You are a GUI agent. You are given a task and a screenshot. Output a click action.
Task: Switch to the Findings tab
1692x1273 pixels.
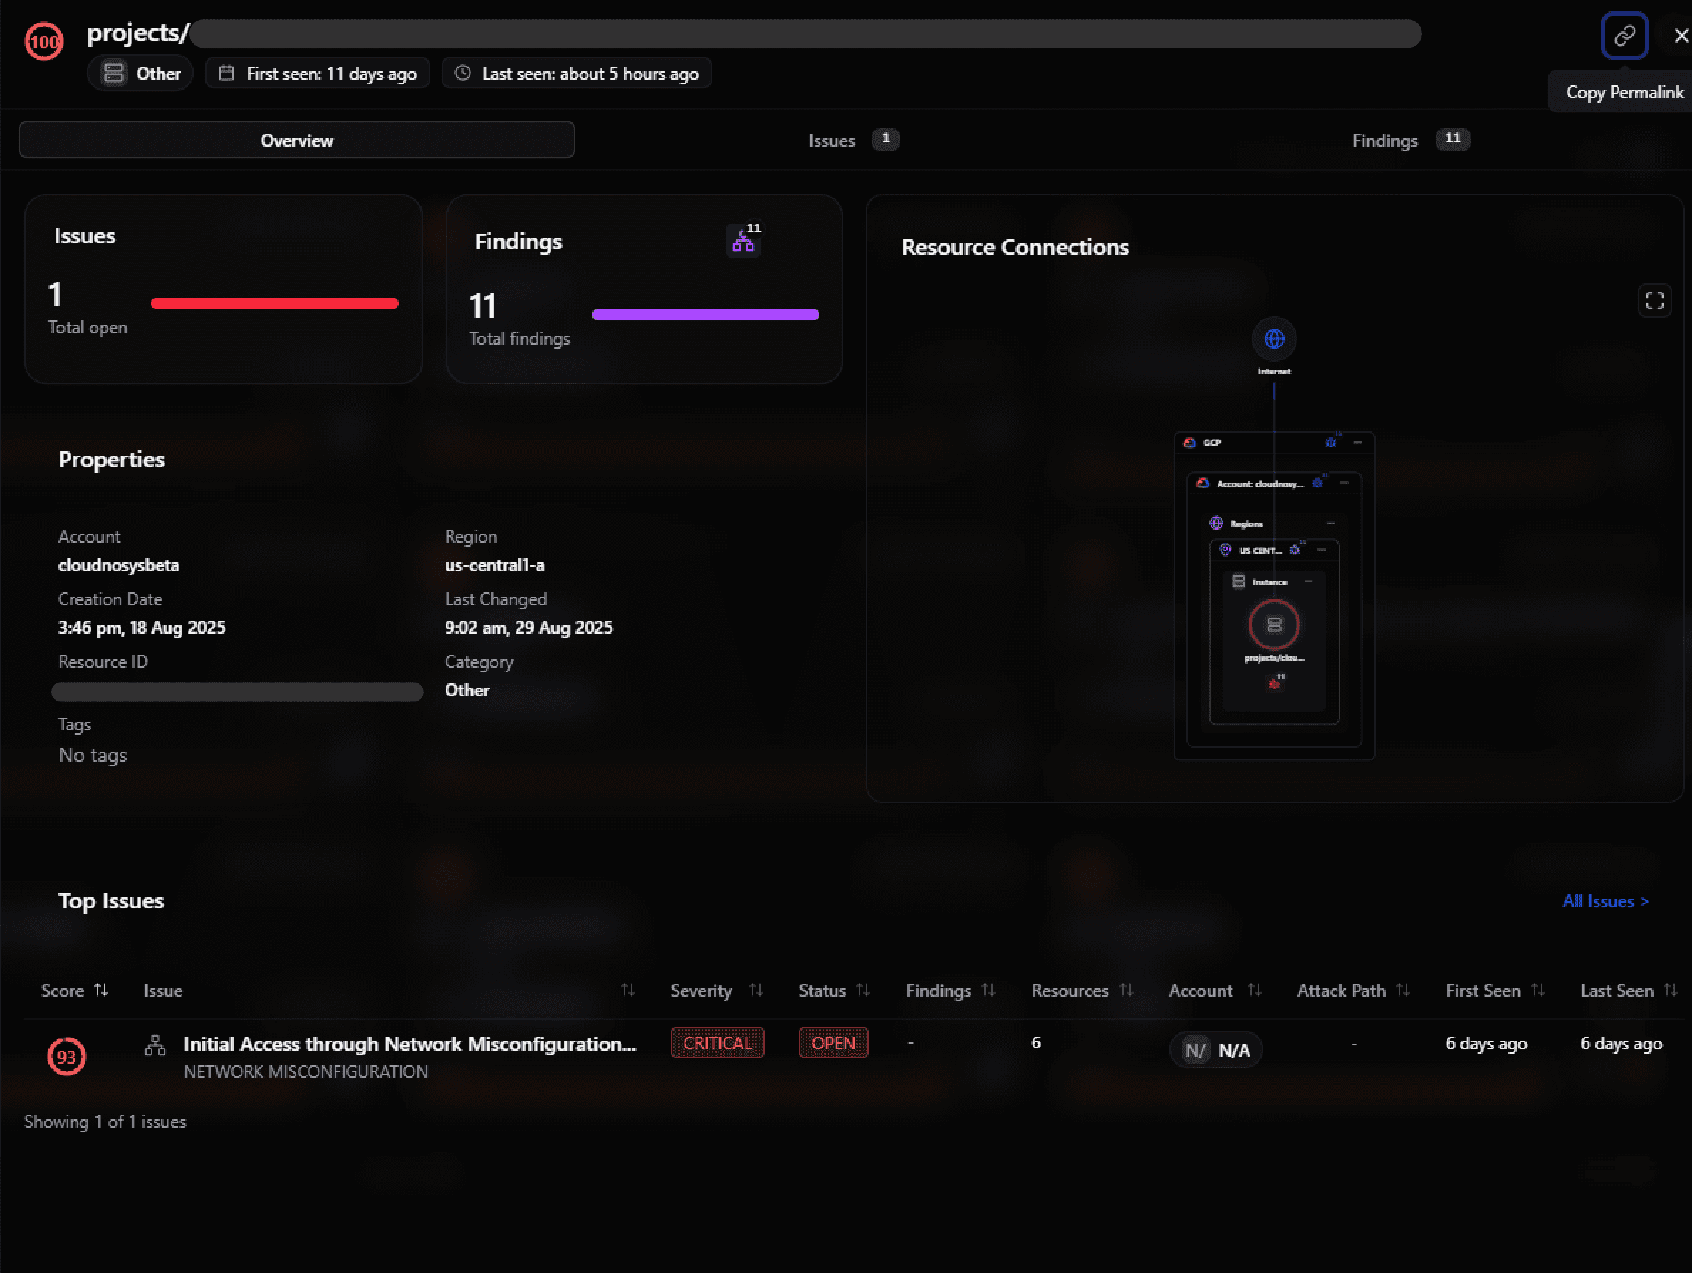click(1411, 140)
